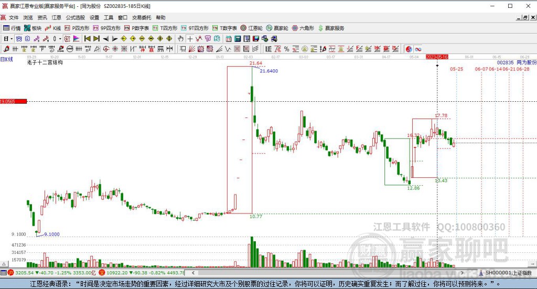537x289 pixels.
Task: Open the 9T四方形 tool
Action: point(195,28)
